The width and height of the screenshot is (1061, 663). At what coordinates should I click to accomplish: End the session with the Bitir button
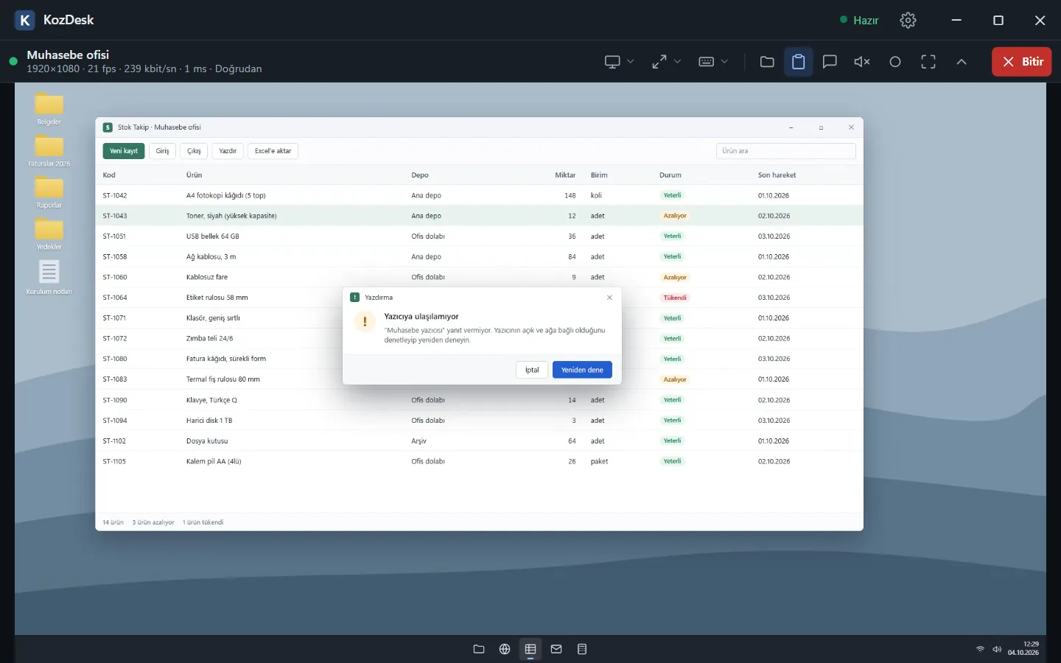tap(1022, 62)
